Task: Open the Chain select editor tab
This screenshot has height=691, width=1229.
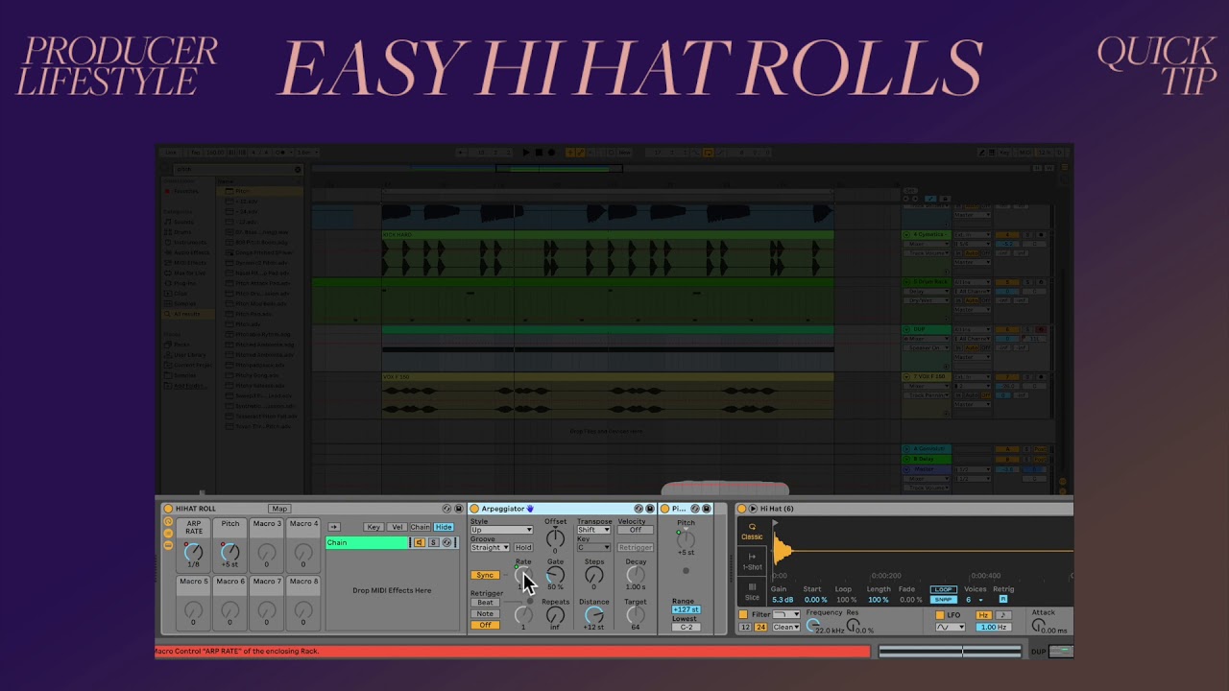Action: [420, 527]
